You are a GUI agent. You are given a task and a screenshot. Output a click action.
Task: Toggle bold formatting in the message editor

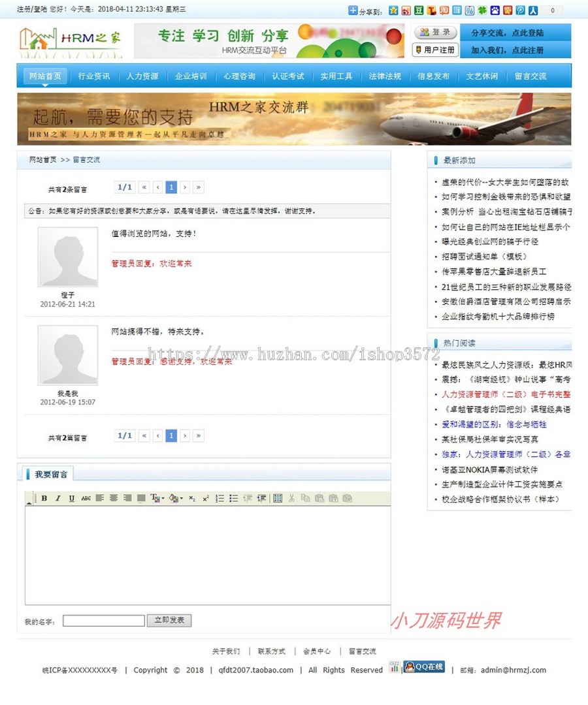tap(44, 498)
